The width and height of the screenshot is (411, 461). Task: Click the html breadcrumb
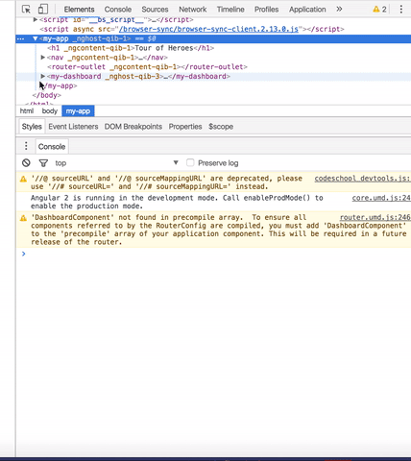pyautogui.click(x=27, y=111)
